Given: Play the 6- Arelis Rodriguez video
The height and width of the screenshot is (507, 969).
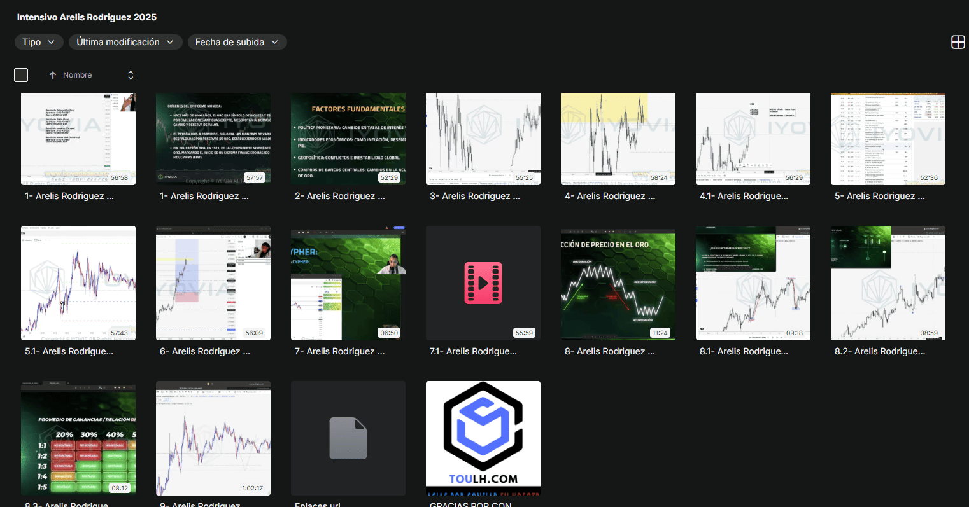Looking at the screenshot, I should 213,282.
